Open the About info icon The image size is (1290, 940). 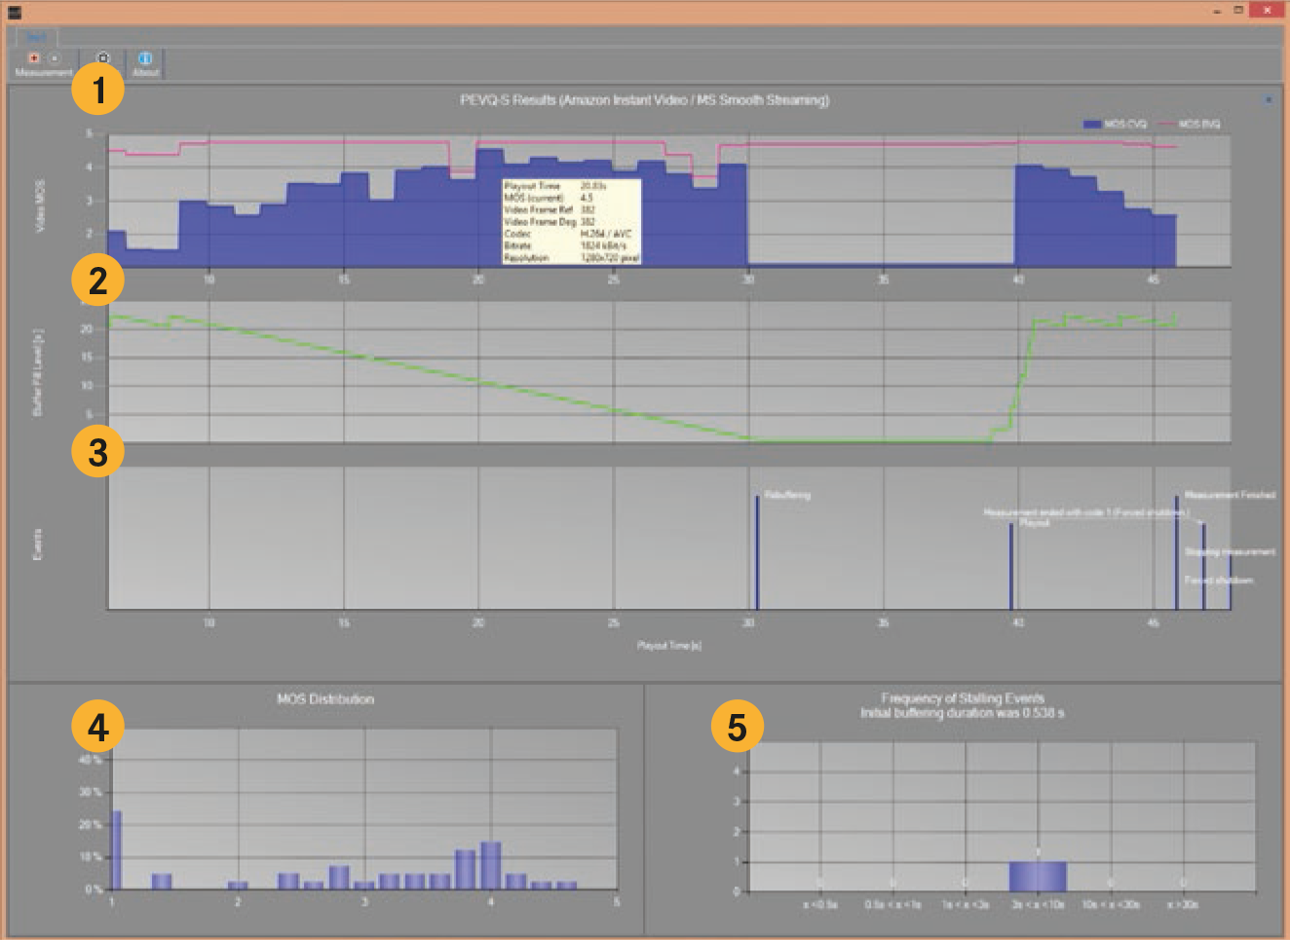point(145,57)
